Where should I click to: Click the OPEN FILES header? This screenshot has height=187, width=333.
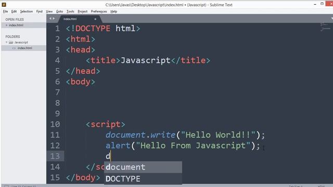[15, 20]
